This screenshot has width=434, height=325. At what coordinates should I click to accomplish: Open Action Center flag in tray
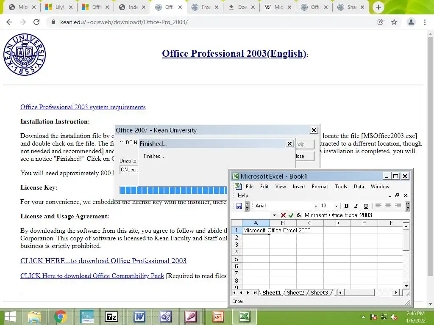point(374,317)
